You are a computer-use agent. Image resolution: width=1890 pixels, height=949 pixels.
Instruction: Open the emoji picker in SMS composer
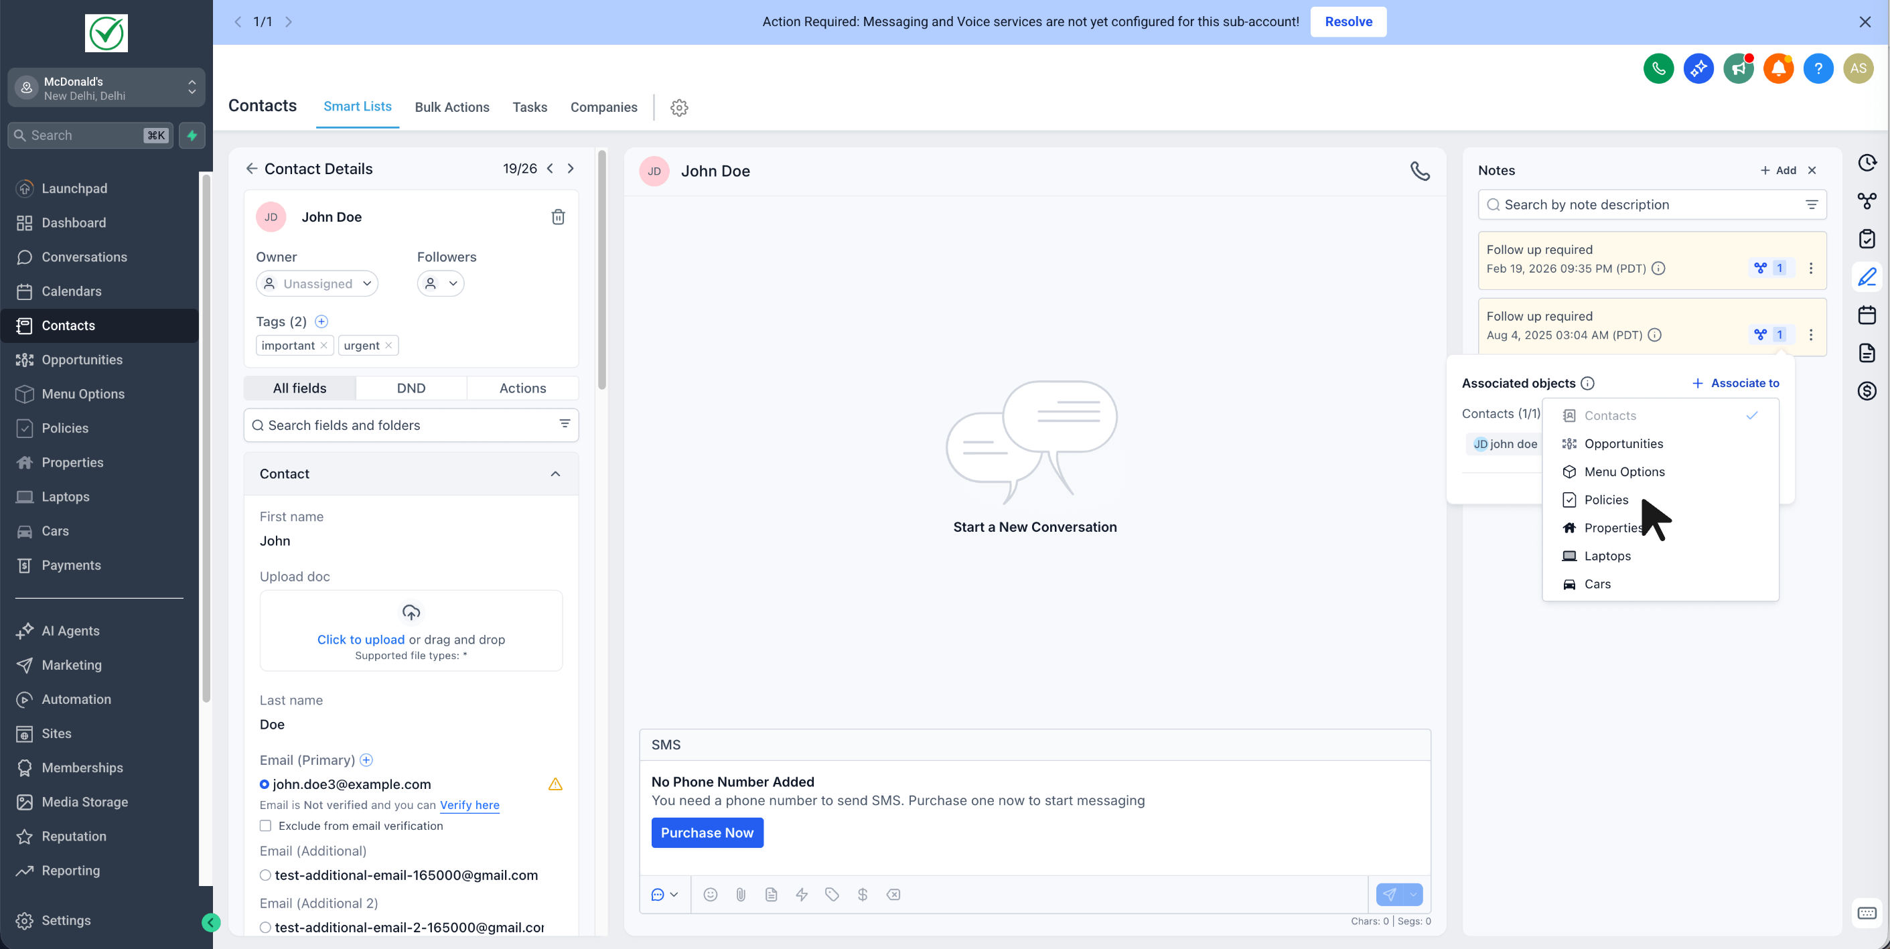tap(709, 895)
